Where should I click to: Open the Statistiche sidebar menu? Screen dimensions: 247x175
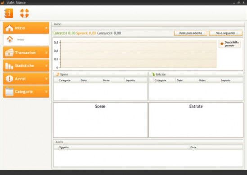click(x=26, y=66)
